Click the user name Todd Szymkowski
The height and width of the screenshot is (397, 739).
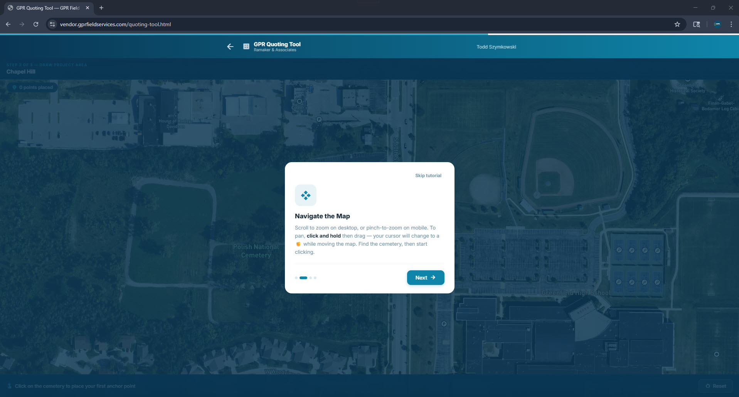click(x=496, y=47)
